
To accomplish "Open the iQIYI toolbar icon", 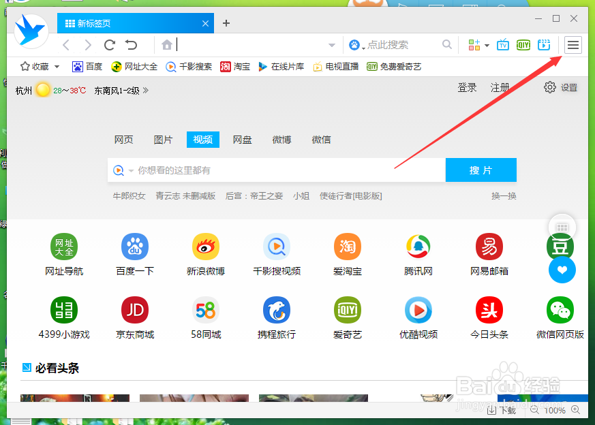I will tap(523, 45).
